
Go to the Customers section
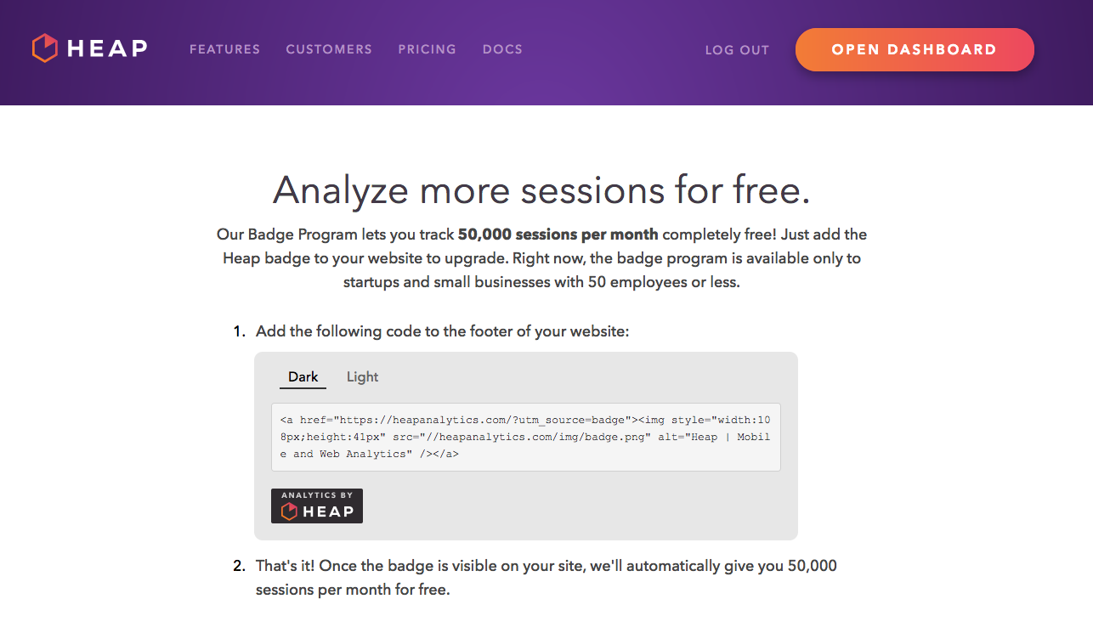(x=329, y=49)
